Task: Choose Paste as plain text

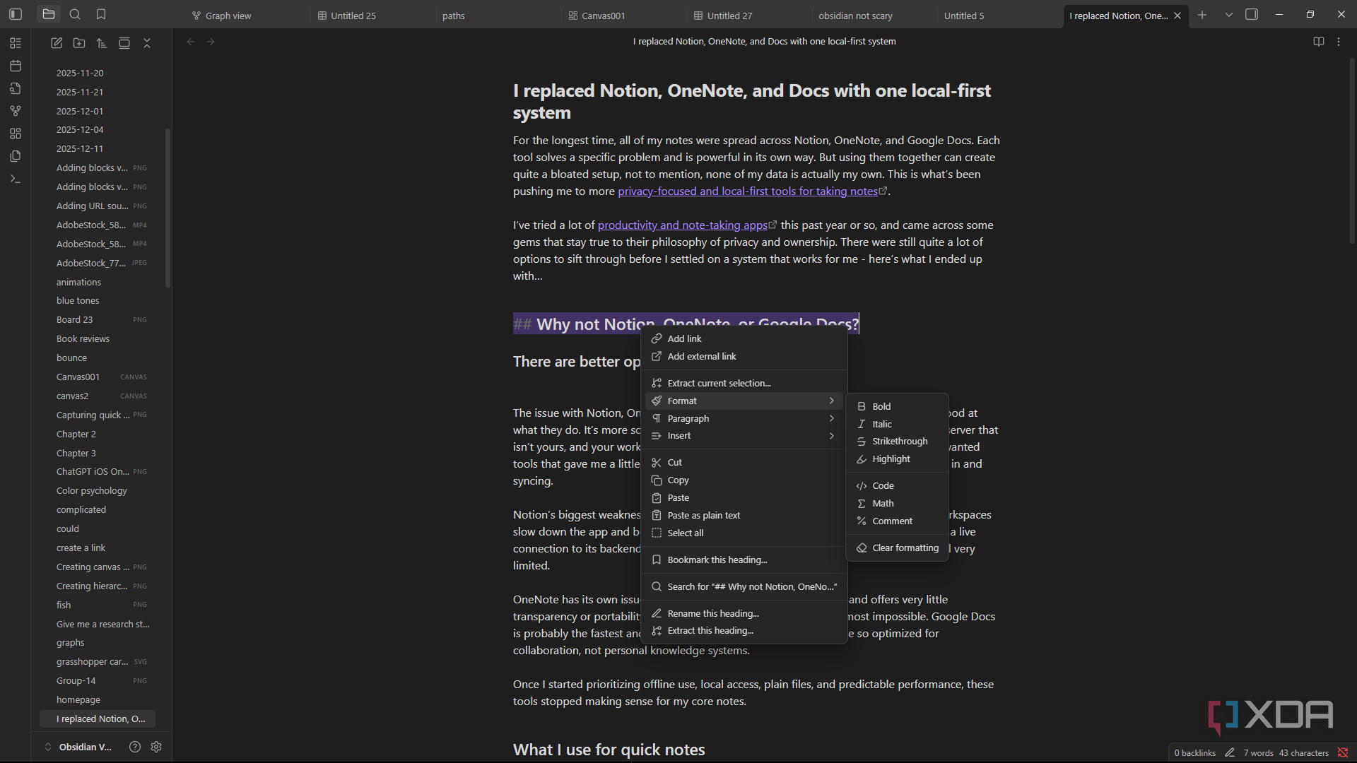Action: 744,516
